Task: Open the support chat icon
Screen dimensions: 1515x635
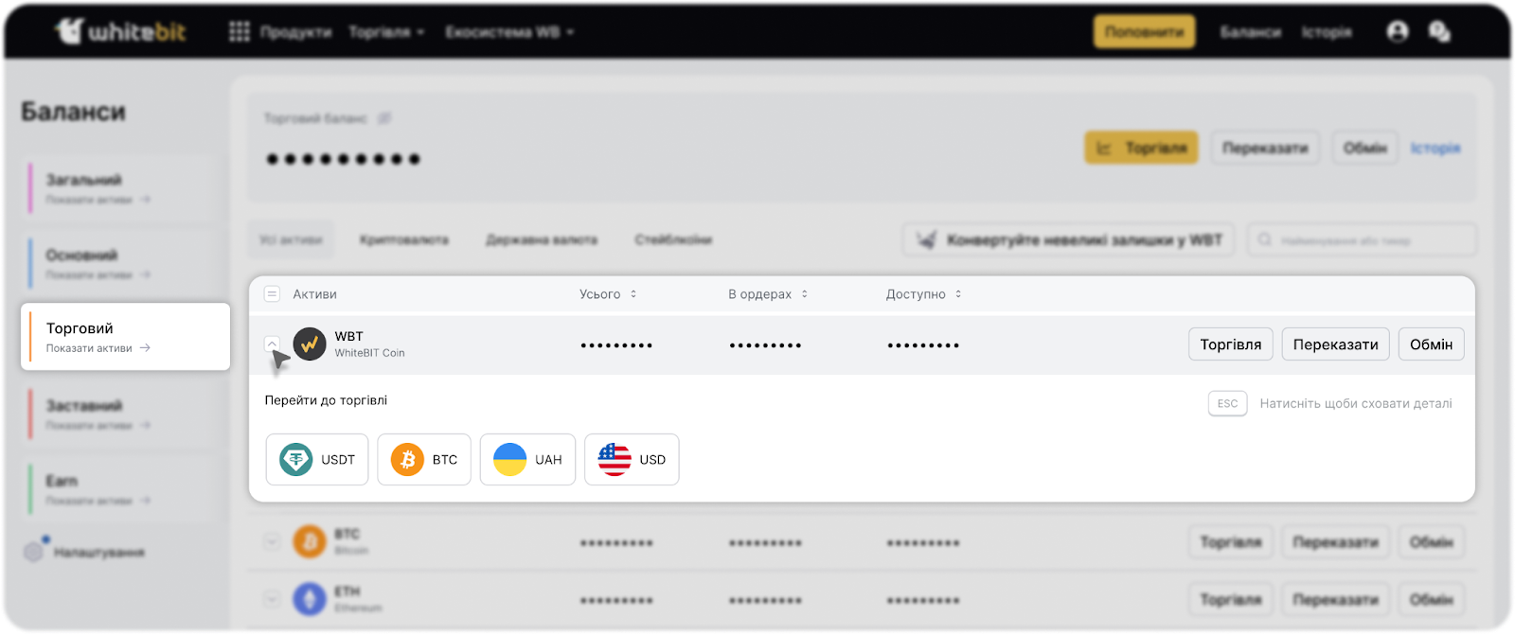Action: pos(1439,32)
